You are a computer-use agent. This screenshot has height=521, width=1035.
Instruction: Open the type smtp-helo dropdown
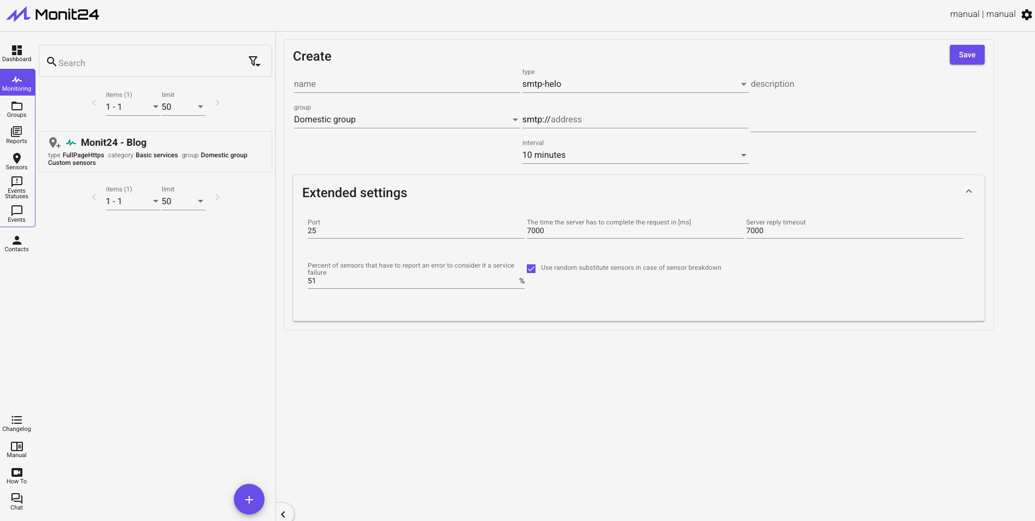point(634,84)
